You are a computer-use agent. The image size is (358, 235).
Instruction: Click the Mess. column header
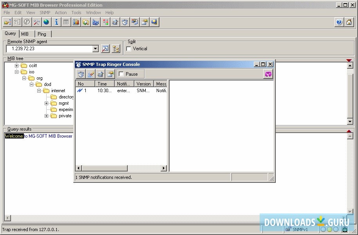pos(161,84)
